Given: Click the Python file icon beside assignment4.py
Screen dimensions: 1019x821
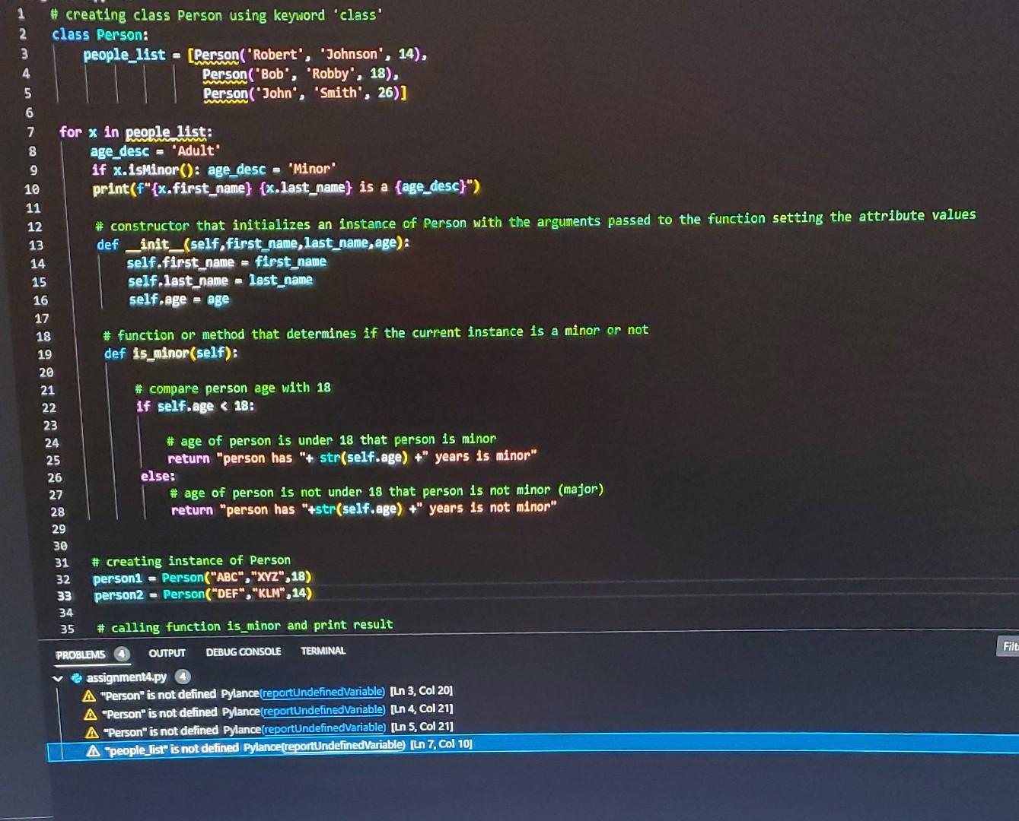Looking at the screenshot, I should pos(75,677).
